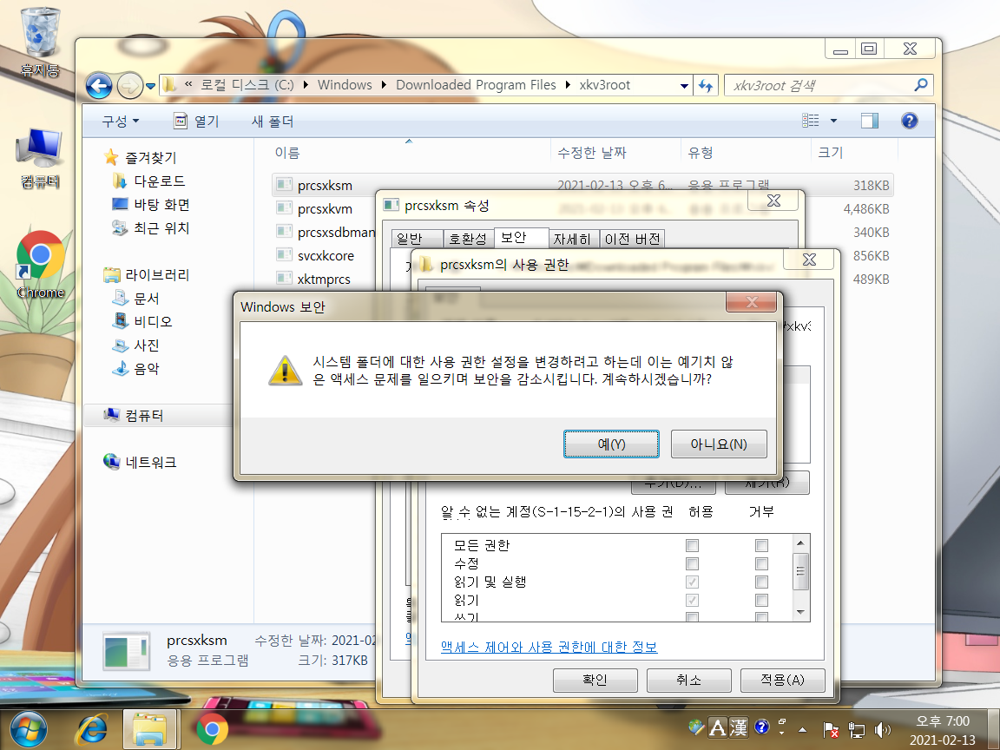
Task: Open the Windows Start orb
Action: (x=28, y=729)
